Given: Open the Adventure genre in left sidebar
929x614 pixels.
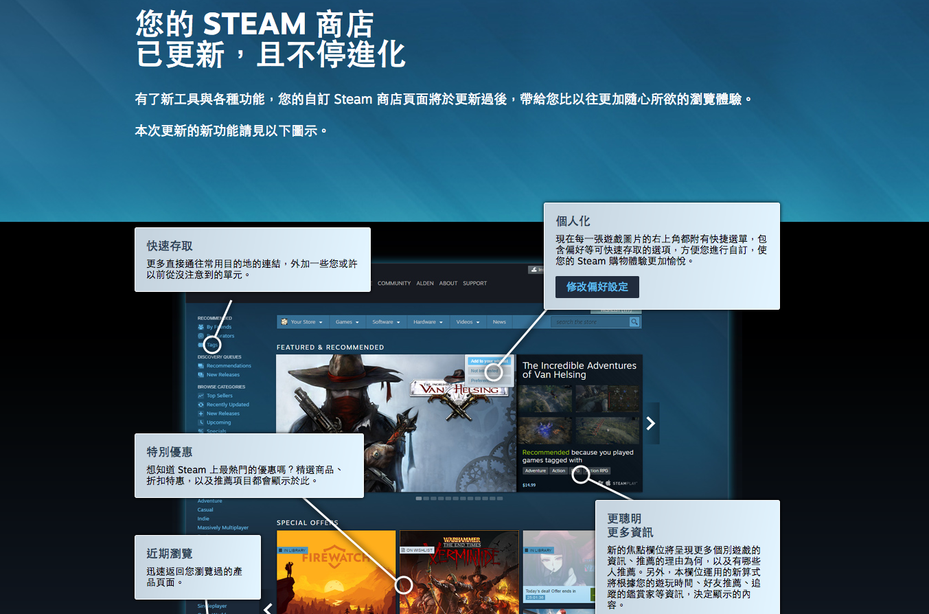Looking at the screenshot, I should [210, 501].
